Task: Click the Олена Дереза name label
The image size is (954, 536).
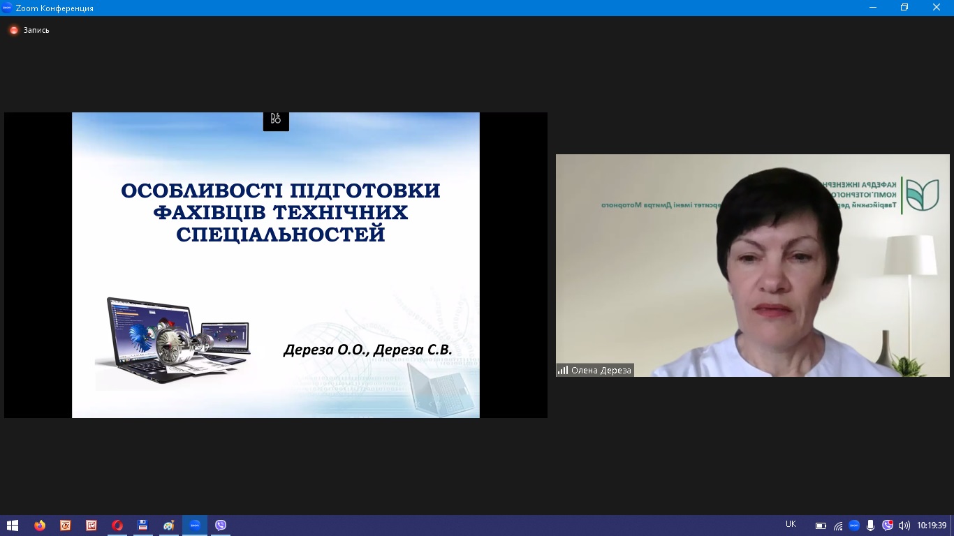Action: [x=600, y=371]
